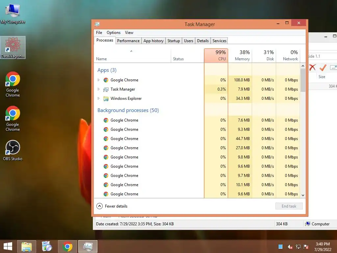Select the Processes tab
Screen dimensions: 337x253
pos(105,40)
